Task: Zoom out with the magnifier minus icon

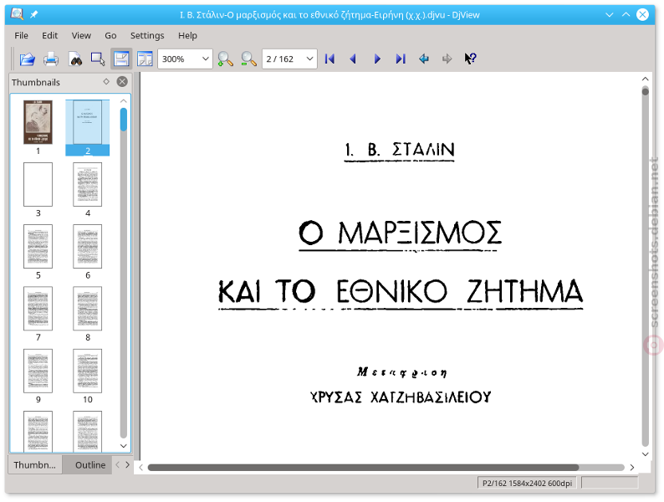Action: (248, 59)
